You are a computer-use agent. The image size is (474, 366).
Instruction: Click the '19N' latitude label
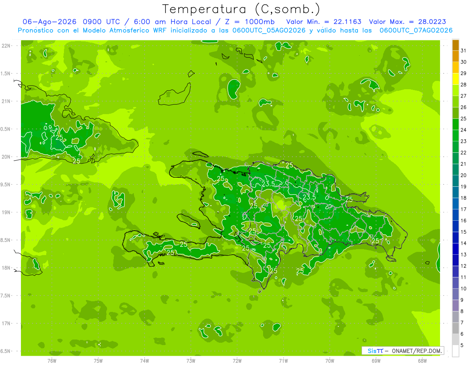pyautogui.click(x=6, y=212)
